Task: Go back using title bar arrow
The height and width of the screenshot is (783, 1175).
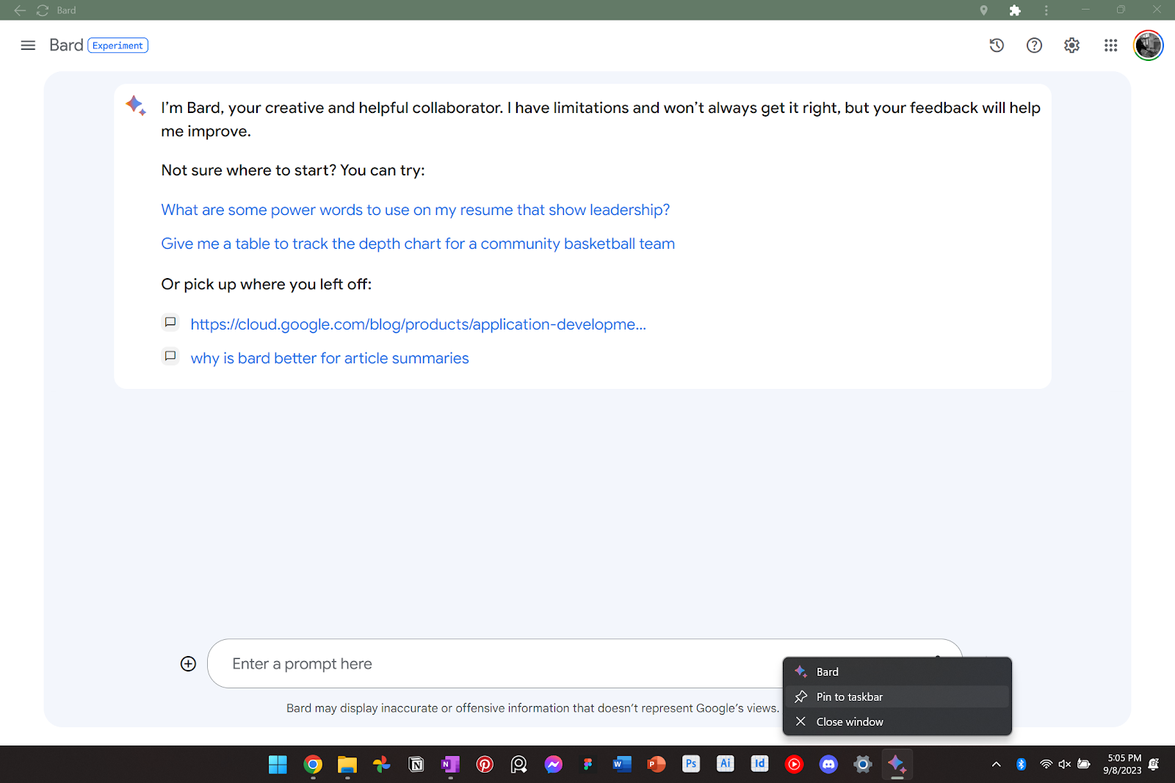Action: [20, 10]
